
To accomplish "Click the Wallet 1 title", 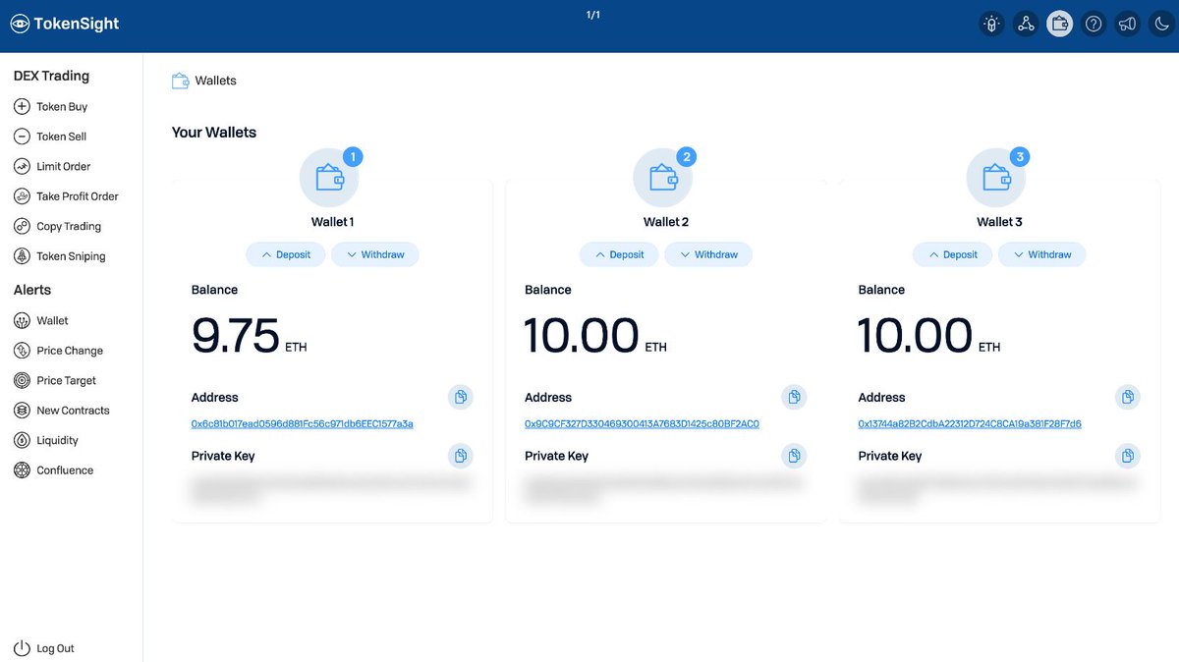I will 332,222.
